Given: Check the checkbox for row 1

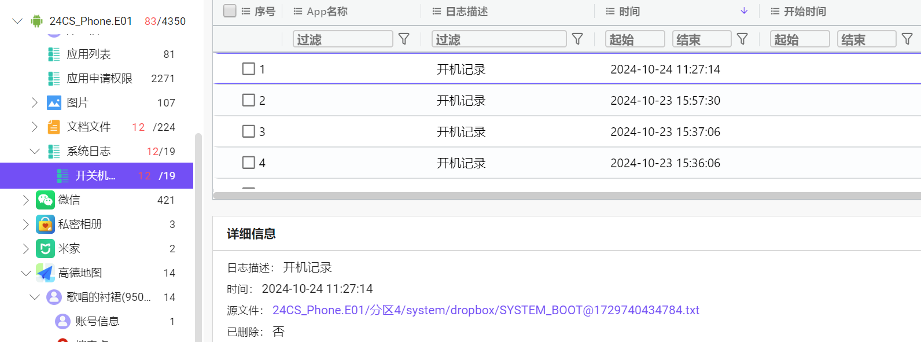Looking at the screenshot, I should tap(249, 69).
